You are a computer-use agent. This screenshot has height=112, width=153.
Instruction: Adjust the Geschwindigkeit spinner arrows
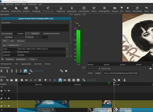[x=26, y=33]
